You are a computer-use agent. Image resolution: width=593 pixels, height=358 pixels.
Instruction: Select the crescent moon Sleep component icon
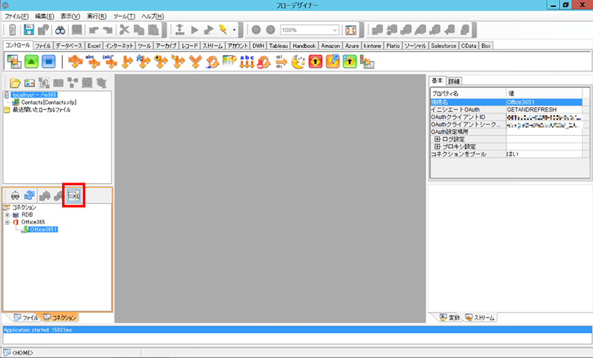pyautogui.click(x=298, y=61)
